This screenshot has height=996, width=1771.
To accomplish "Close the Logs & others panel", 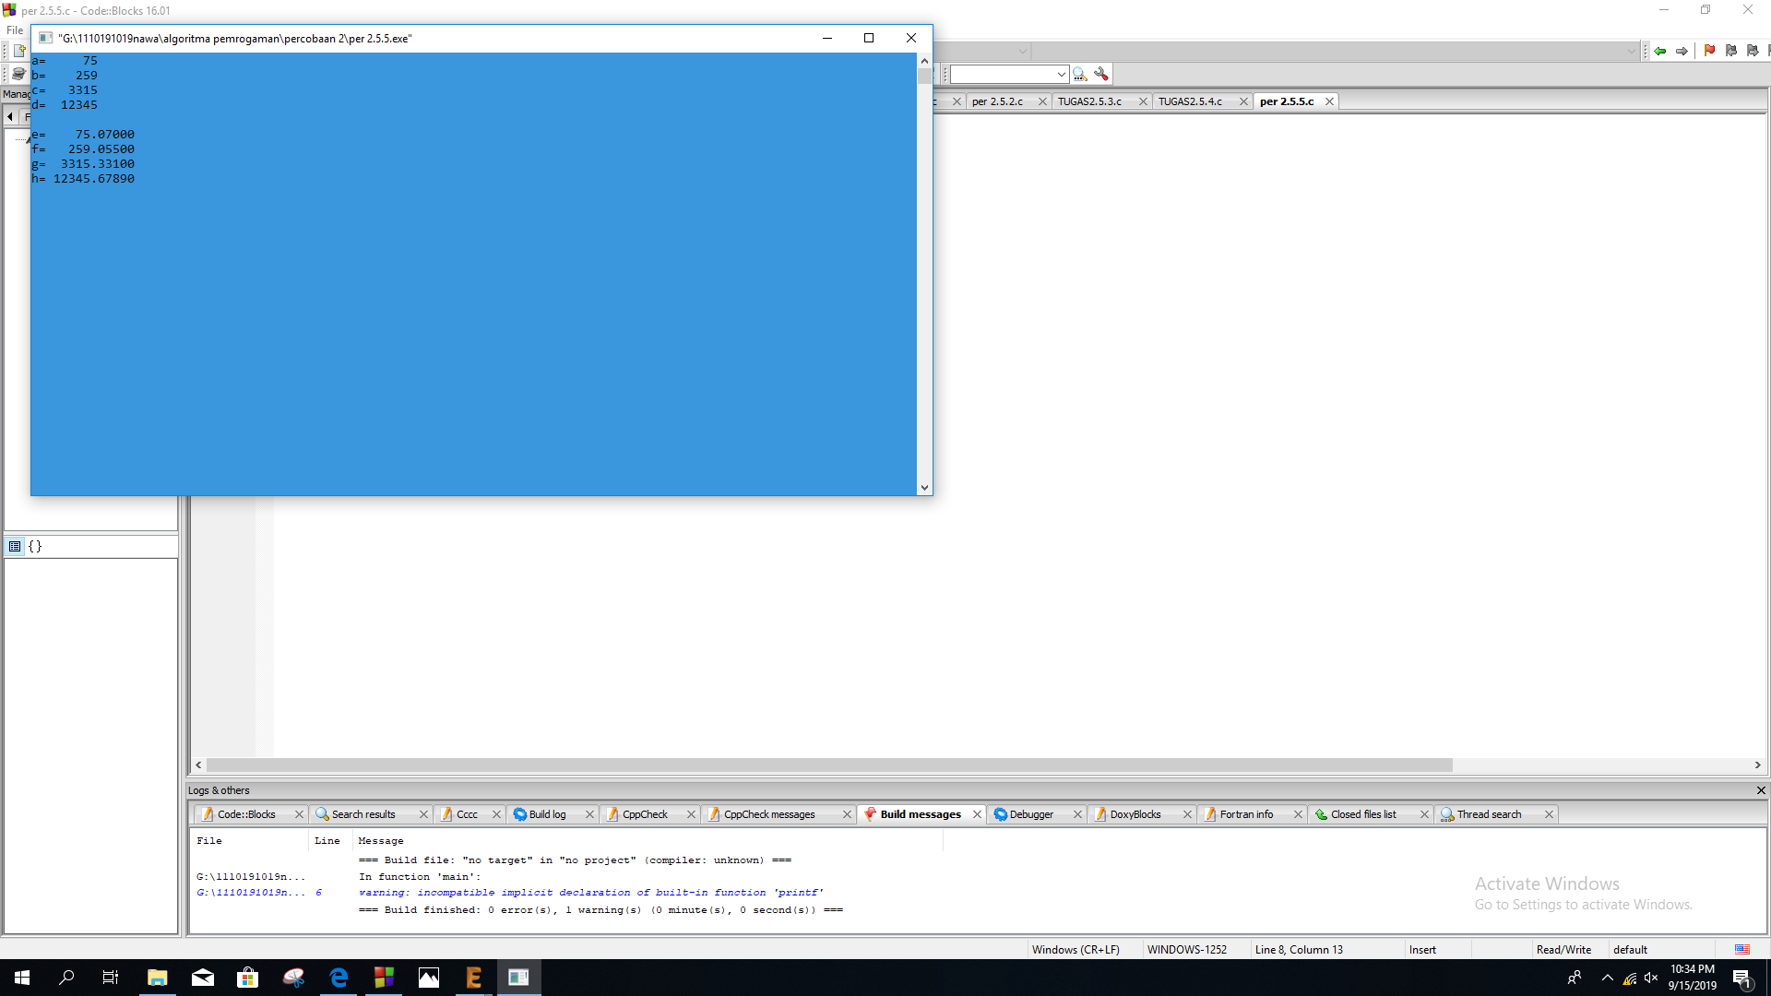I will pos(1761,790).
